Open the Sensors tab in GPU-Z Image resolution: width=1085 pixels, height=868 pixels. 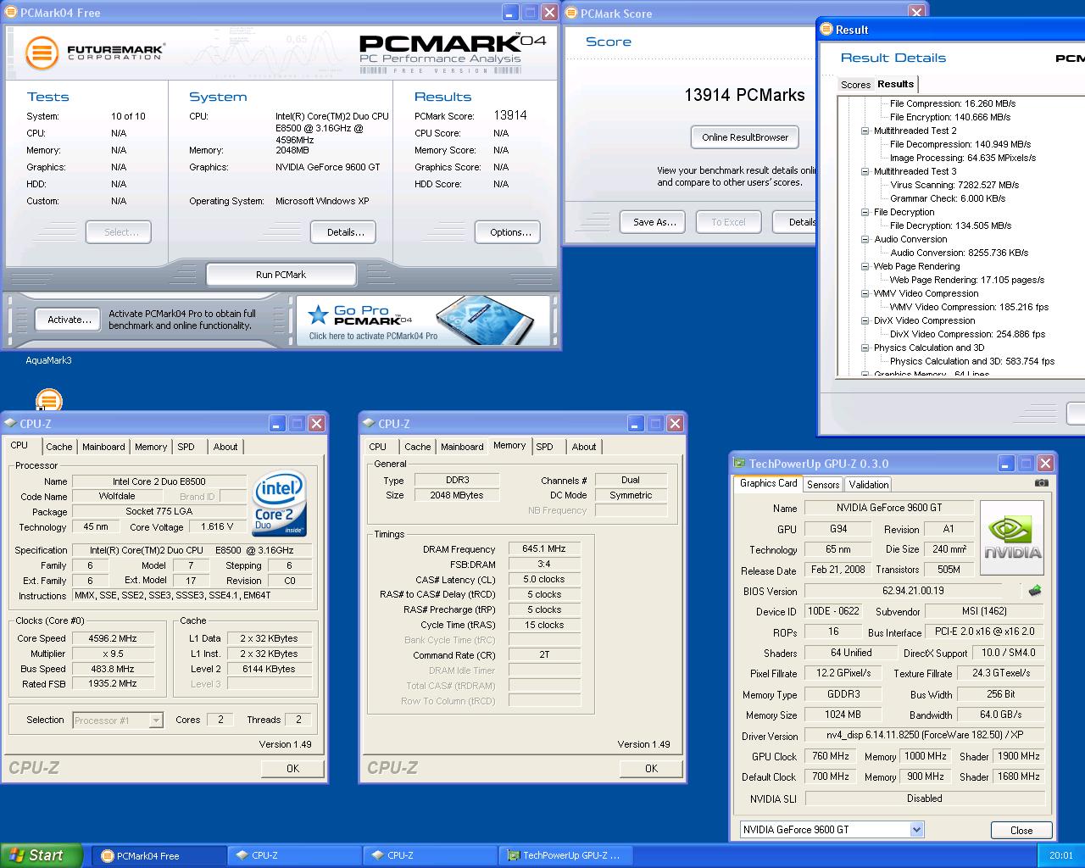tap(823, 485)
